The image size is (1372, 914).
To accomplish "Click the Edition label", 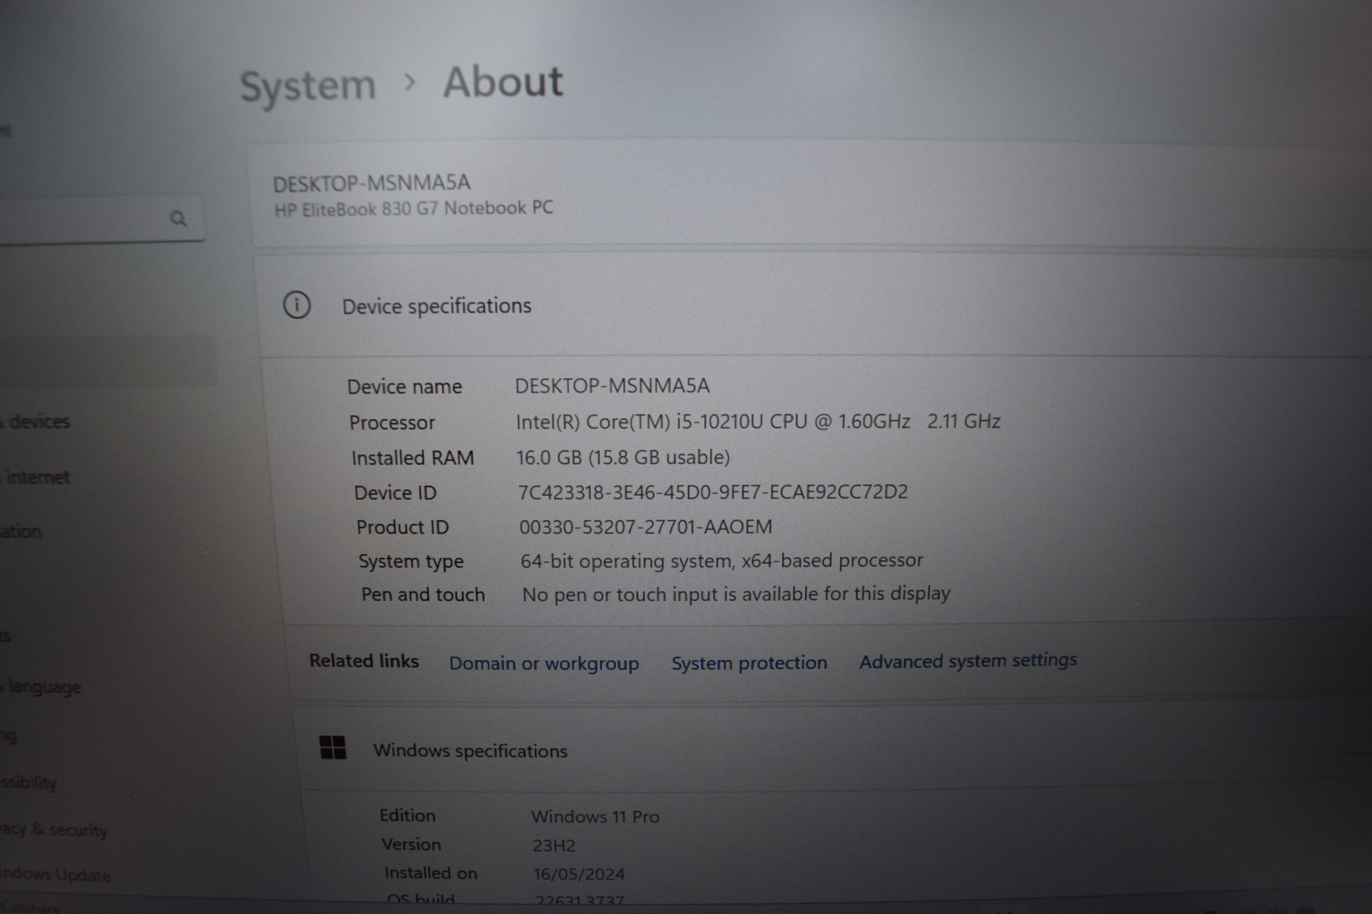I will [x=407, y=815].
